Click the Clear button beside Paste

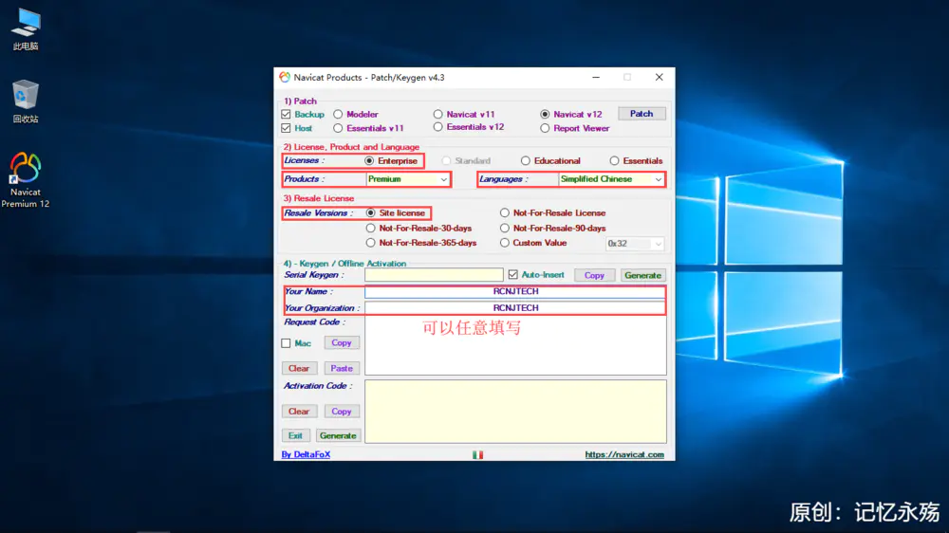tap(299, 368)
